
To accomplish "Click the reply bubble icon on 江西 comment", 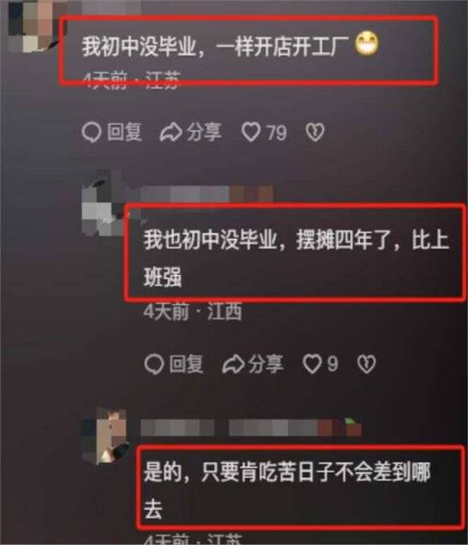I will [x=154, y=364].
